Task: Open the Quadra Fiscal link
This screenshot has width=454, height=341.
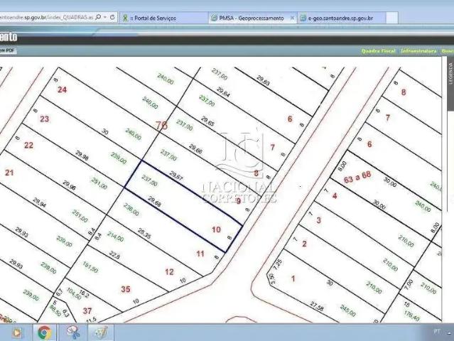Action: click(378, 51)
